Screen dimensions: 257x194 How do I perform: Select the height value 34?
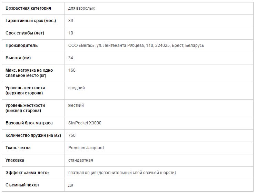[x=71, y=58]
